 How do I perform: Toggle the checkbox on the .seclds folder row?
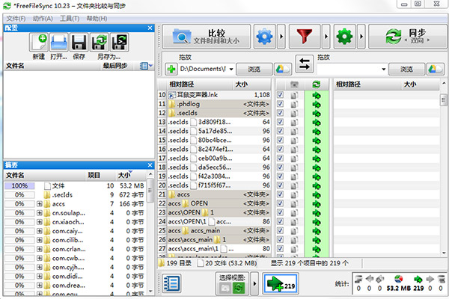point(279,114)
